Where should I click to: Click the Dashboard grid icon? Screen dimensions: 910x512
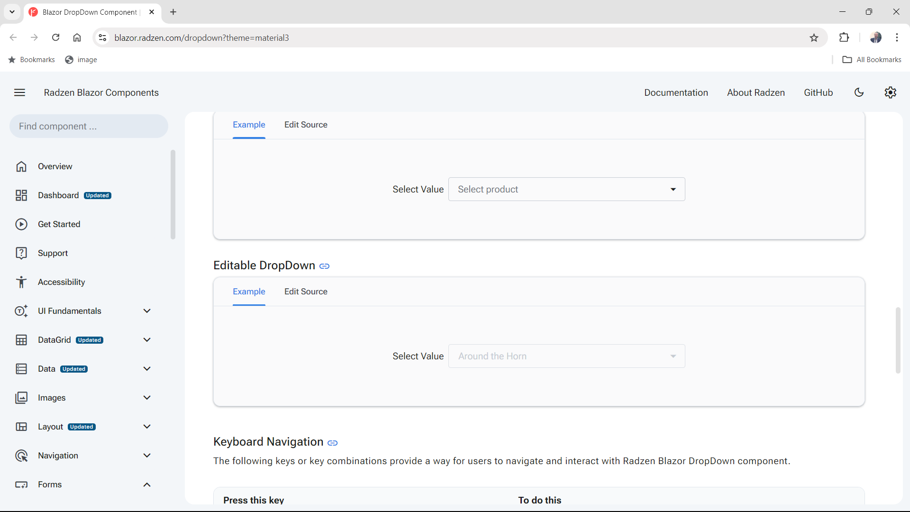click(22, 195)
